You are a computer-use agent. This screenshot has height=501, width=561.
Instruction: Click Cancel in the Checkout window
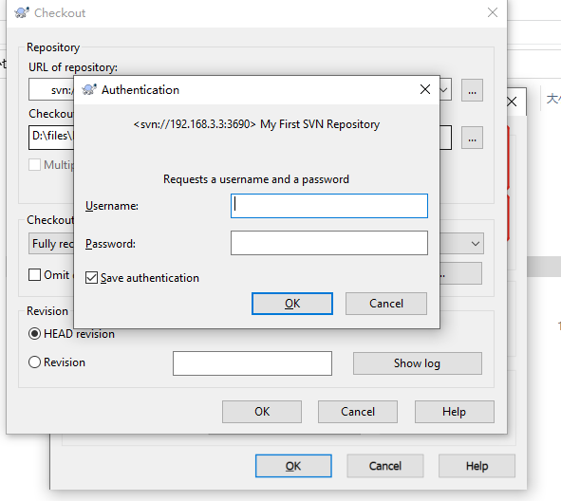tap(358, 412)
